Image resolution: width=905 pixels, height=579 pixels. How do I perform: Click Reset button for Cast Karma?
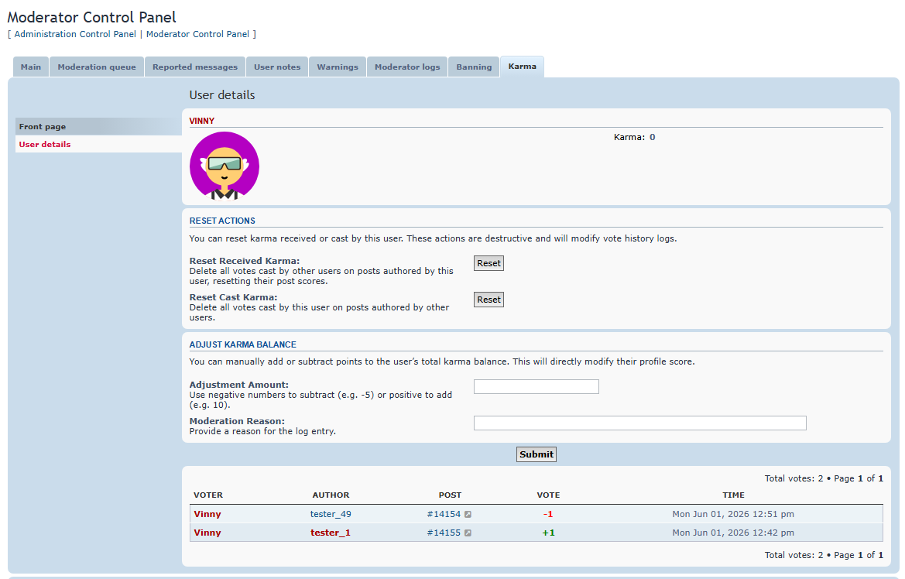click(488, 300)
